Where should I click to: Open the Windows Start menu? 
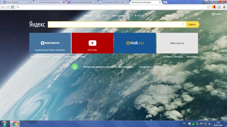coord(4,124)
